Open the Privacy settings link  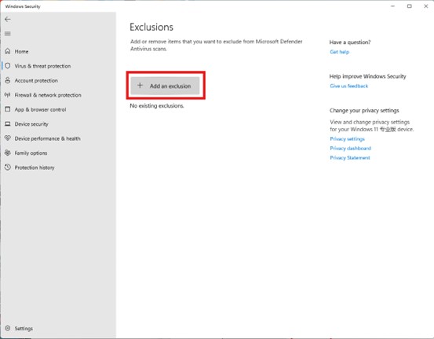[x=347, y=138]
